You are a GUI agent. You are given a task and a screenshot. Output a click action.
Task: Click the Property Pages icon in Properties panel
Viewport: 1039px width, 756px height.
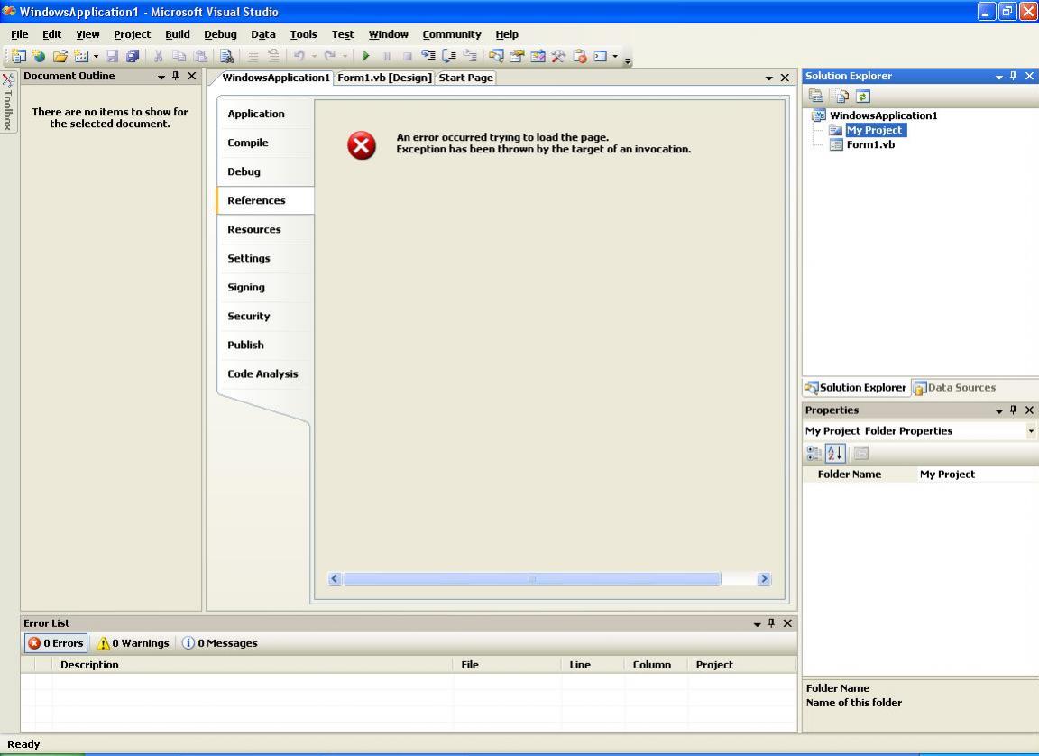pyautogui.click(x=860, y=453)
